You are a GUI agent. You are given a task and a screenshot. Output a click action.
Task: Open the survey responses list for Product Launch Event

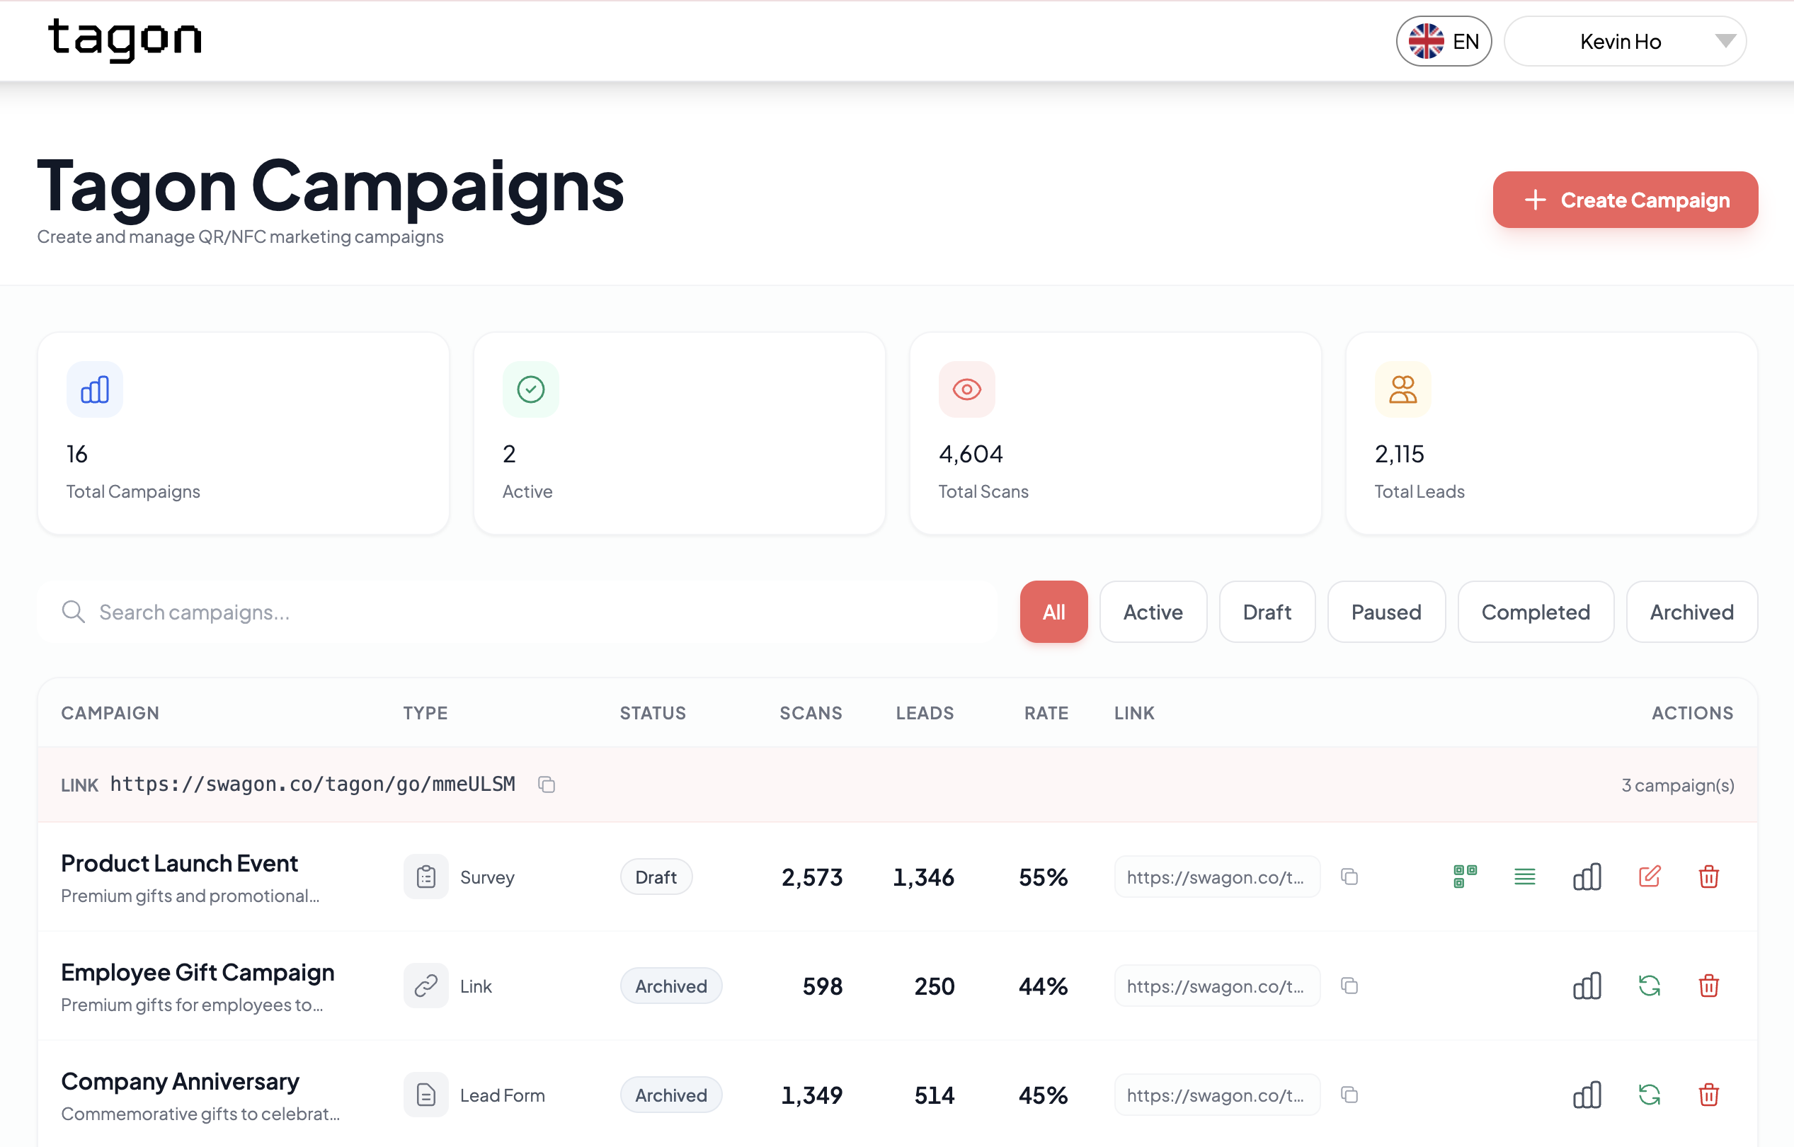click(x=1524, y=877)
